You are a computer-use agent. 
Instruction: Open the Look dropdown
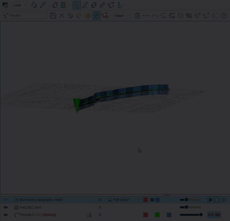(x=20, y=5)
